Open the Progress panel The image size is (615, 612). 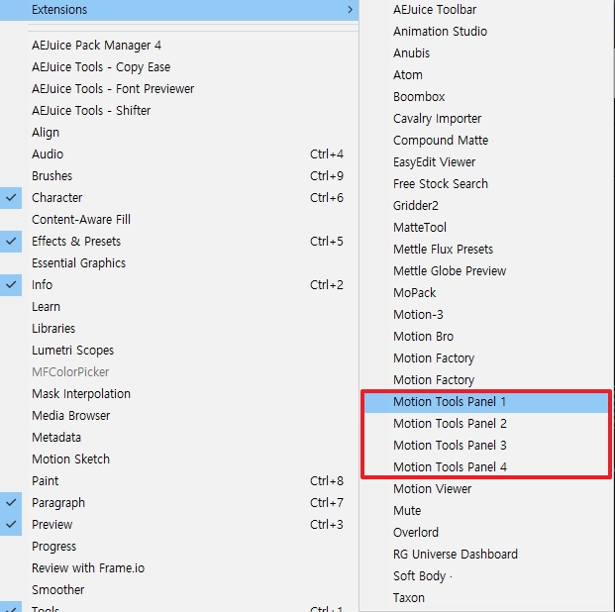pyautogui.click(x=54, y=547)
